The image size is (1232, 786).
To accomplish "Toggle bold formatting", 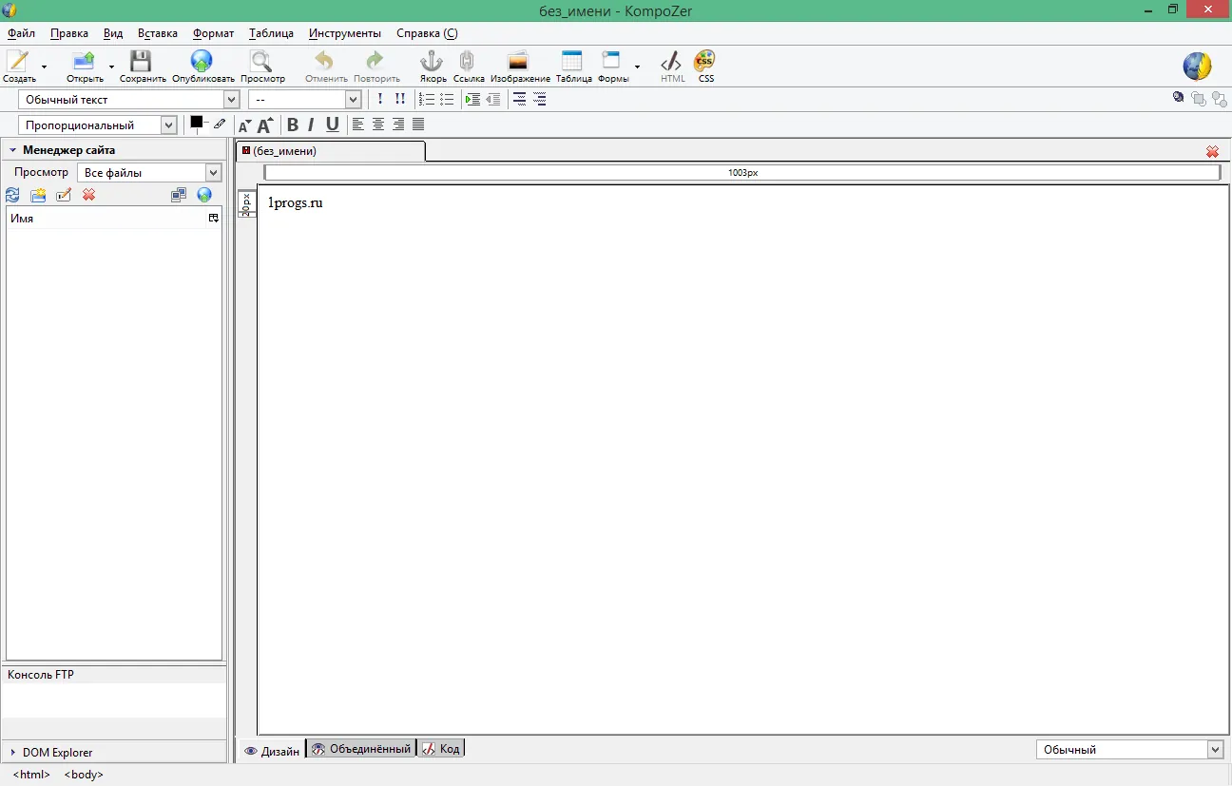I will [x=293, y=125].
